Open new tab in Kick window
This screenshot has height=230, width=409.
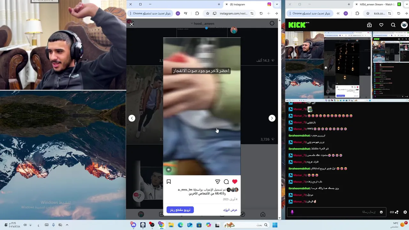[x=349, y=4]
